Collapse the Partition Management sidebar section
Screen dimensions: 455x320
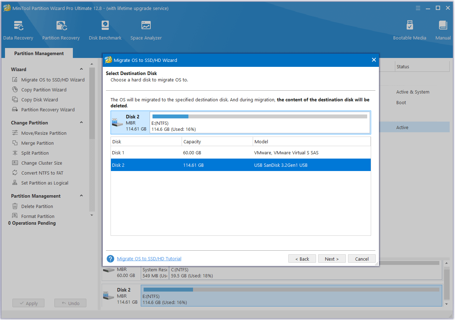click(81, 196)
